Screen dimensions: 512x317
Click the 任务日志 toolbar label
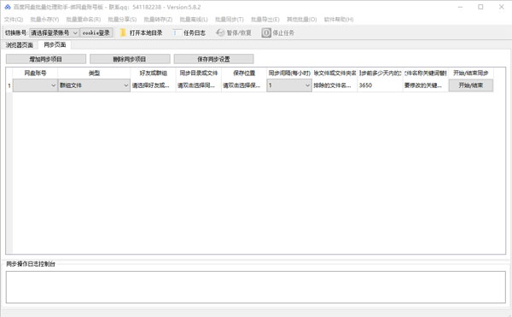pyautogui.click(x=195, y=32)
